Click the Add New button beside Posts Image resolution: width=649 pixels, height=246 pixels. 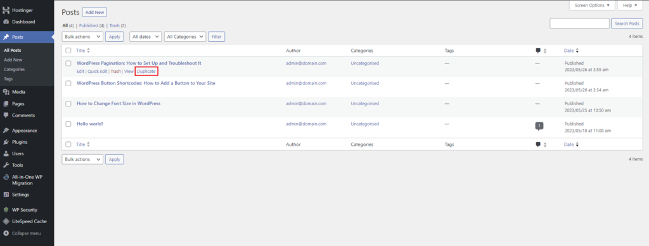tap(95, 13)
